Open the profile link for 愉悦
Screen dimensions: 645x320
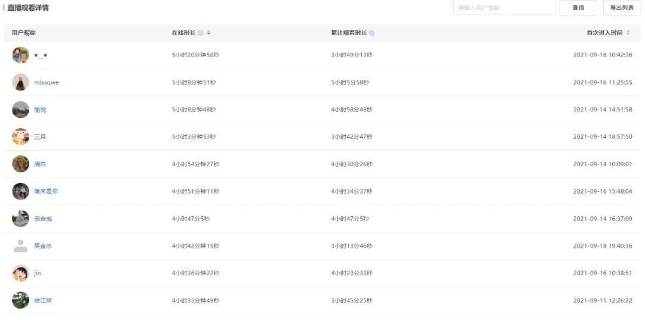(40, 110)
